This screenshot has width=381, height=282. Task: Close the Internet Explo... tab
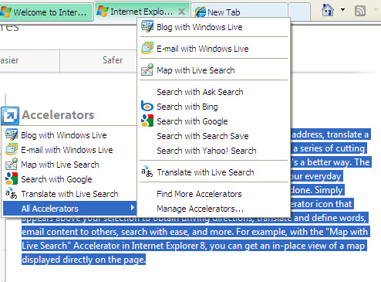click(x=181, y=12)
